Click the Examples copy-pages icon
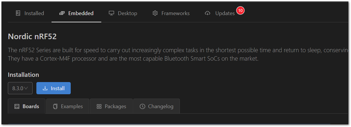 point(55,106)
